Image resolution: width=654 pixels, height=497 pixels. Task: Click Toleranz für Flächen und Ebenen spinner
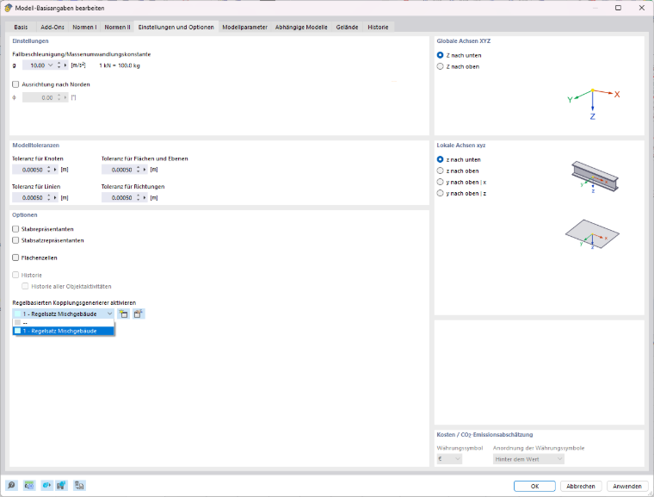138,170
